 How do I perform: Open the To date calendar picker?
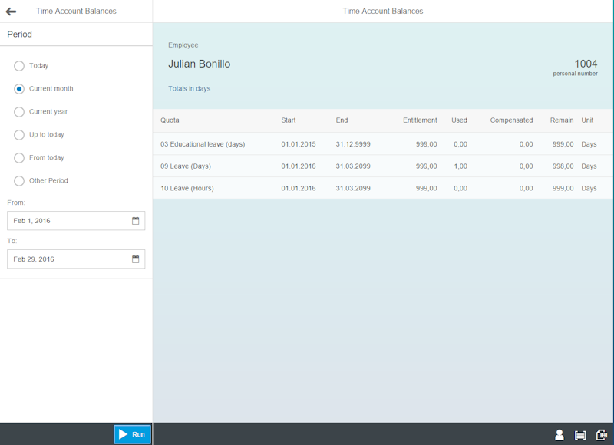pyautogui.click(x=136, y=259)
